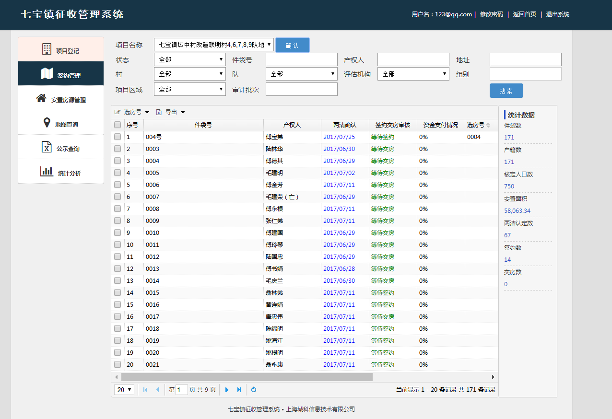
Task: Tick the checkbox for row 6 毛建荣
Action: tap(118, 197)
